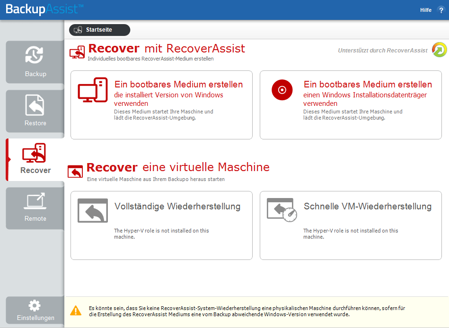This screenshot has width=449, height=328.
Task: Click the Recover mit RecoverAssist heading icon
Action: point(77,52)
